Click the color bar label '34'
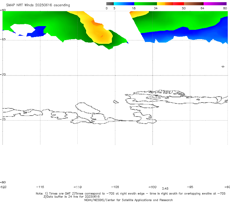230x202 pixels. (156, 8)
